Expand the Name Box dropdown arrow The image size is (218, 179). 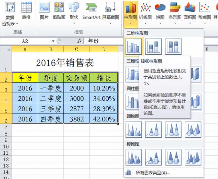(x=53, y=41)
